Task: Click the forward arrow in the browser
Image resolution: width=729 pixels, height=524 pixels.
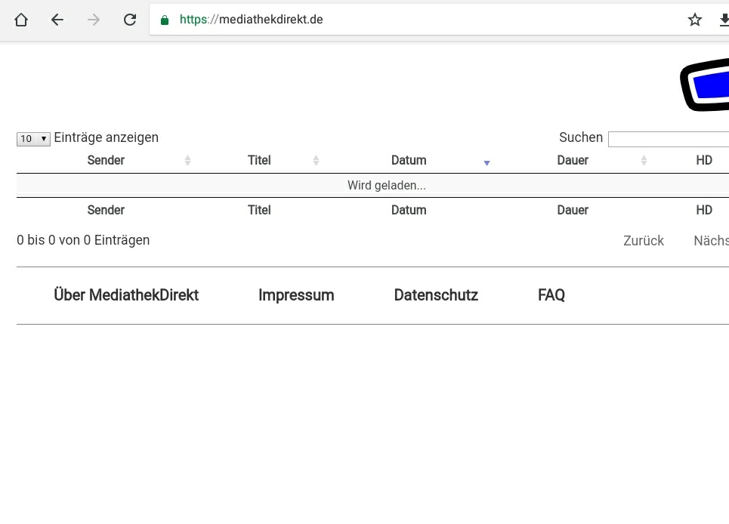Action: point(94,20)
